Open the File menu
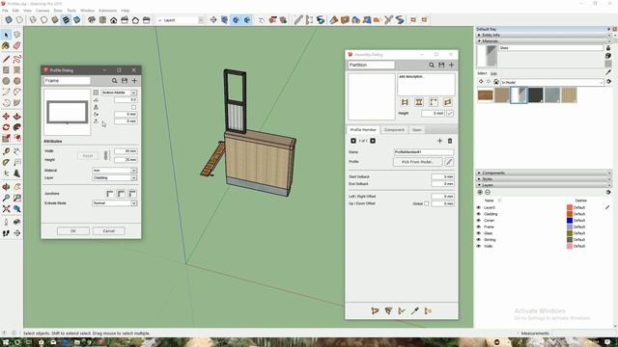Viewport: 618px width, 347px height. pos(5,11)
